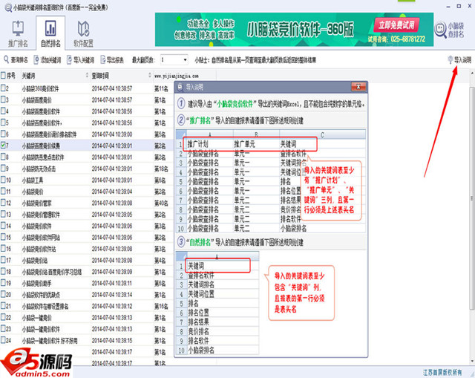Click the sort arrows on 查询时间 column
The height and width of the screenshot is (378, 475).
click(x=150, y=75)
